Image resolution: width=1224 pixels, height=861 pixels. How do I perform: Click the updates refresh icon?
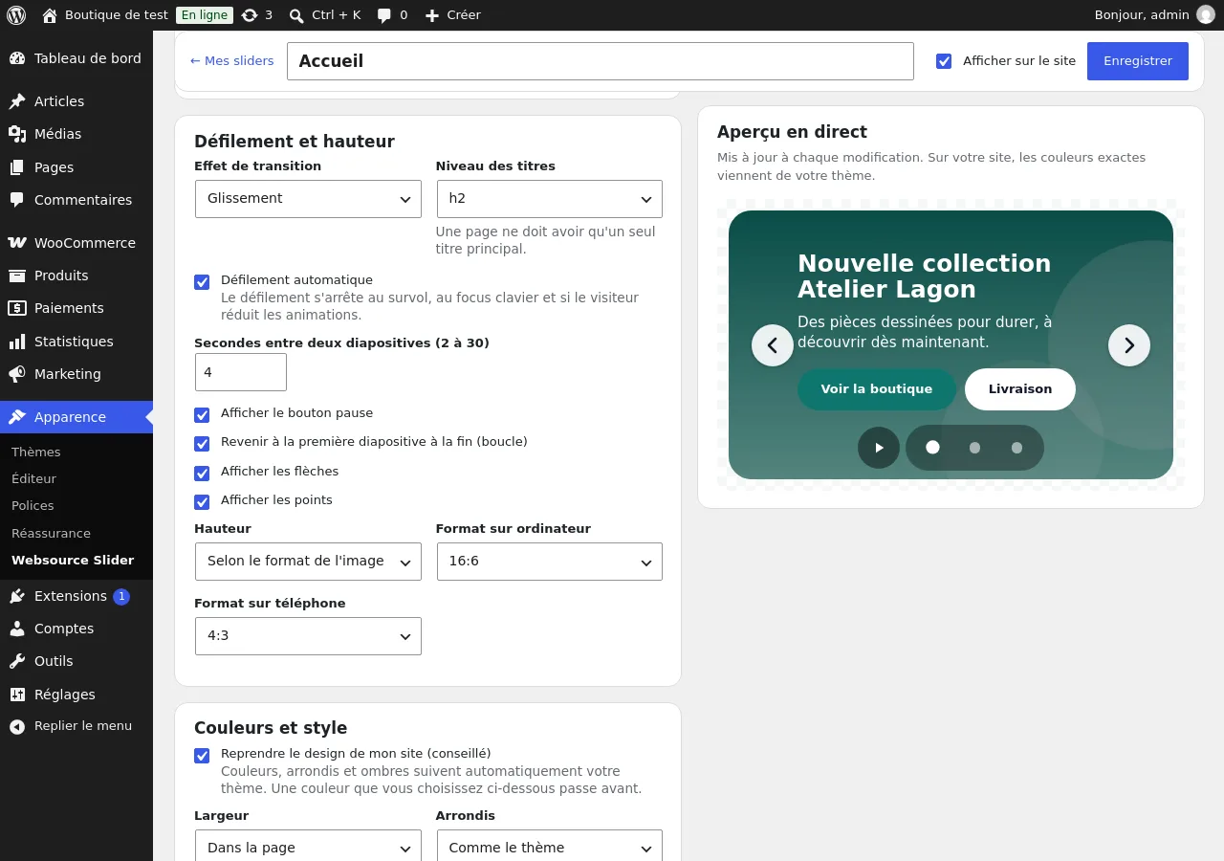(x=250, y=15)
